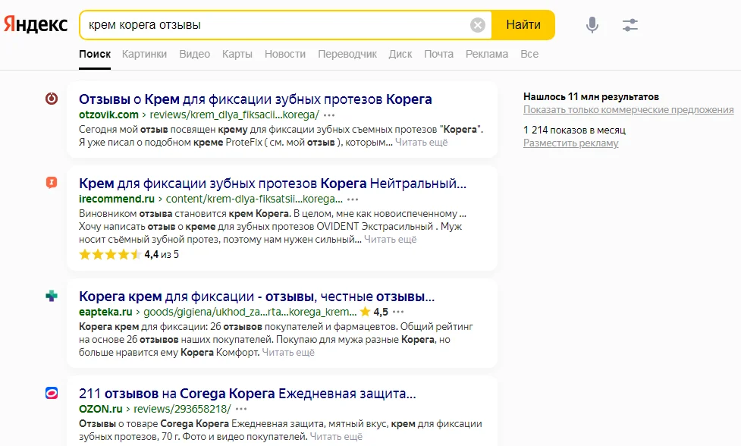
Task: Open 'Отзывы о Крем для фиксации зубных протезов Корега'
Action: [x=255, y=99]
